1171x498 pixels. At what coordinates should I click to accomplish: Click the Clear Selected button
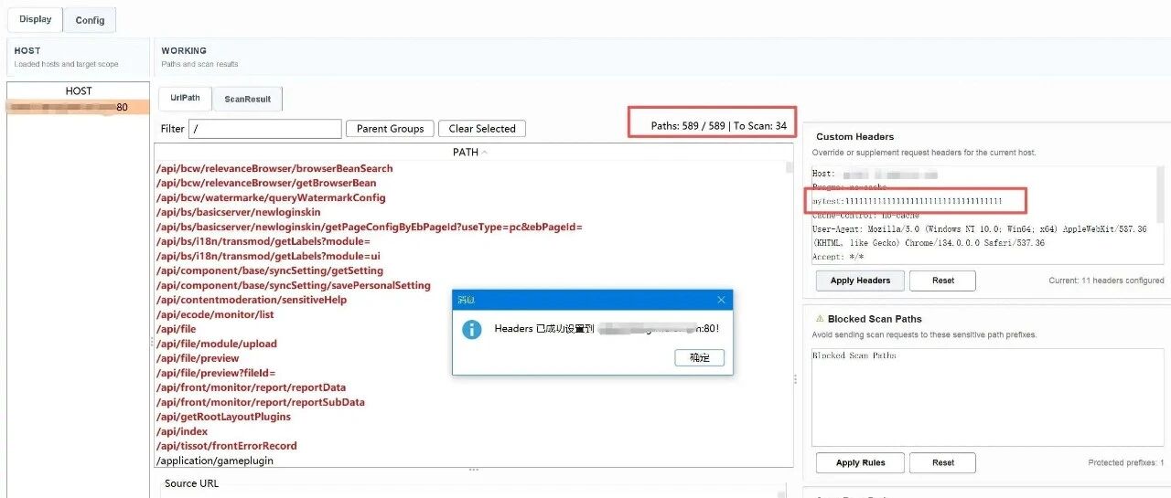click(x=482, y=129)
